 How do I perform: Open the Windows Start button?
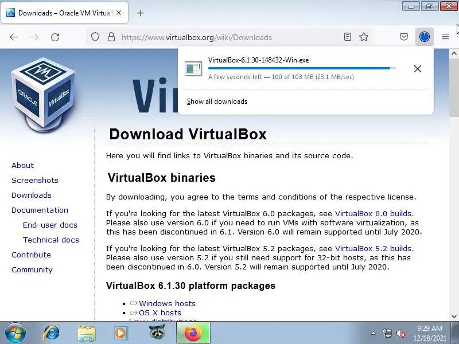tap(15, 333)
